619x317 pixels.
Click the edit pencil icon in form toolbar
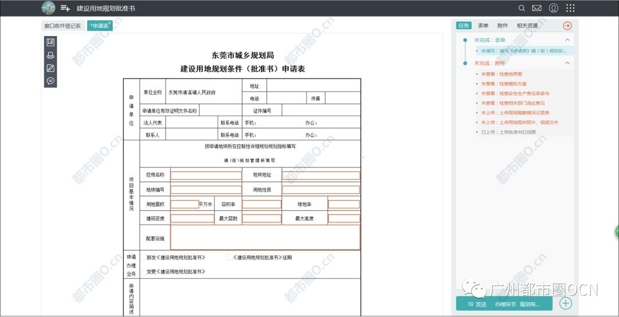(50, 68)
